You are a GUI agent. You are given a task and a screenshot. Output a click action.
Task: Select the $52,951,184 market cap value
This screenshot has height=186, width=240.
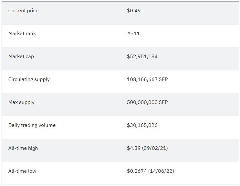tap(142, 56)
